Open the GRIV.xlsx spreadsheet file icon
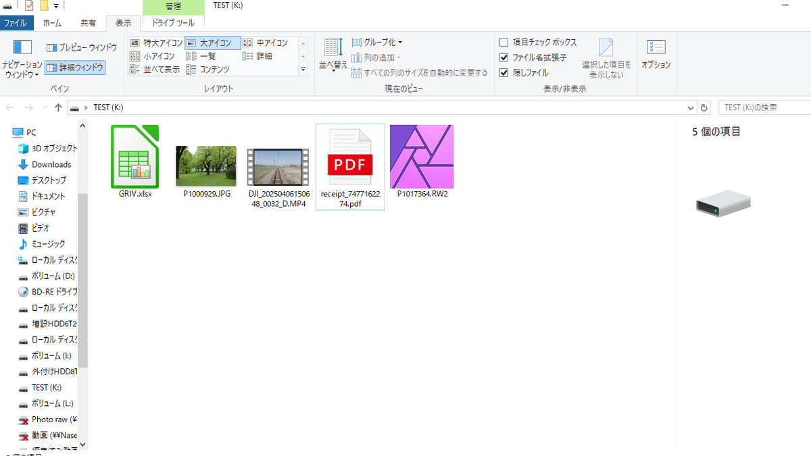Screen dimensions: 811x456 [134, 156]
